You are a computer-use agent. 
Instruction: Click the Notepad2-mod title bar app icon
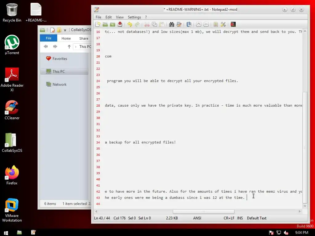[x=97, y=10]
